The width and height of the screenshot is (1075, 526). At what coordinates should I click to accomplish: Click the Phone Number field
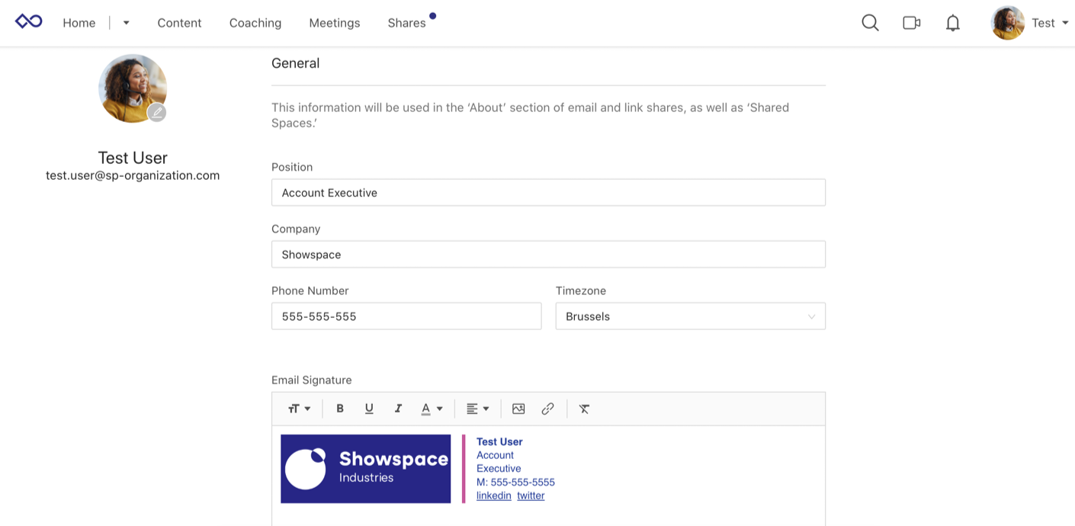(406, 316)
